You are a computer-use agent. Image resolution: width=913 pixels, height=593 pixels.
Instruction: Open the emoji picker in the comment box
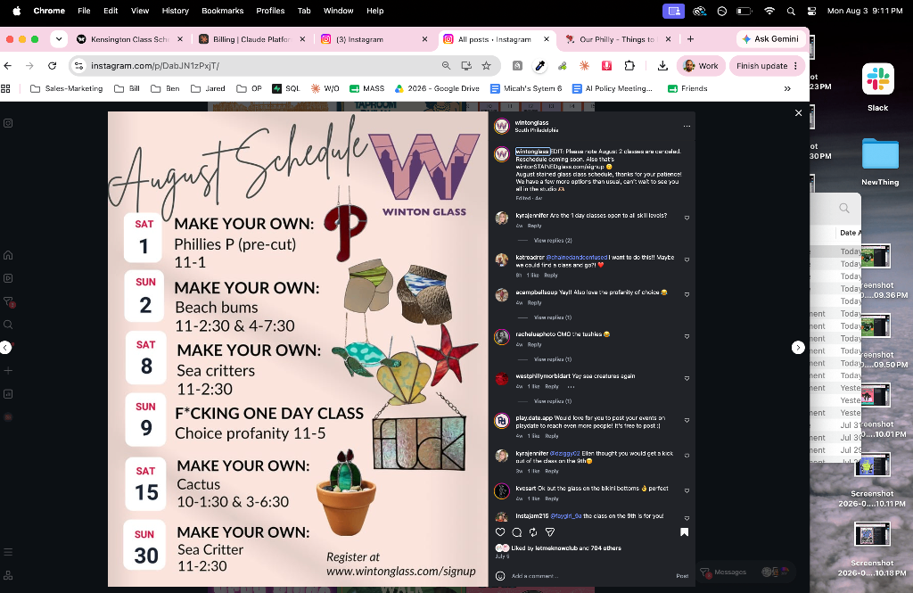(500, 576)
